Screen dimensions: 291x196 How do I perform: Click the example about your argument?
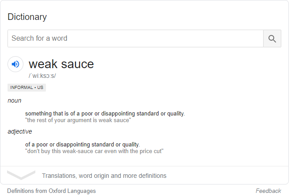(x=78, y=120)
